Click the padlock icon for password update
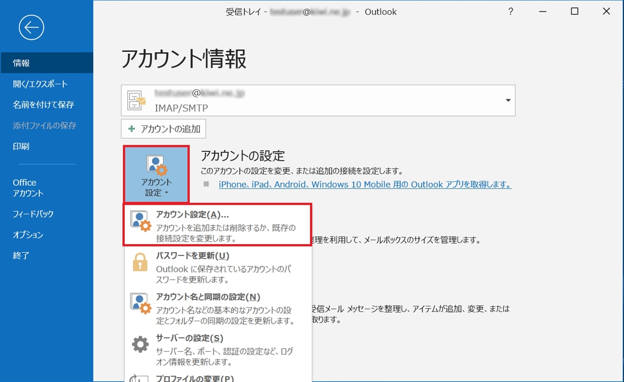This screenshot has height=382, width=624. 140,262
